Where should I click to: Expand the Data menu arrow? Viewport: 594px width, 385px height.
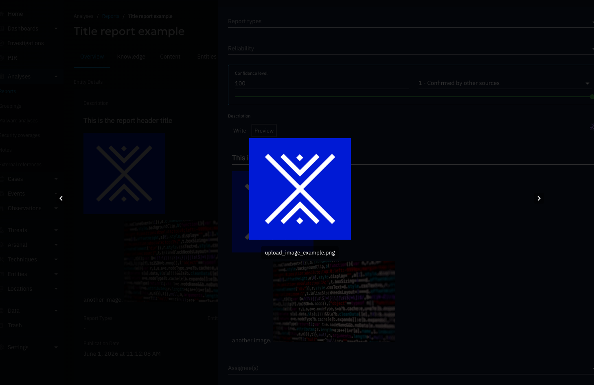56,311
